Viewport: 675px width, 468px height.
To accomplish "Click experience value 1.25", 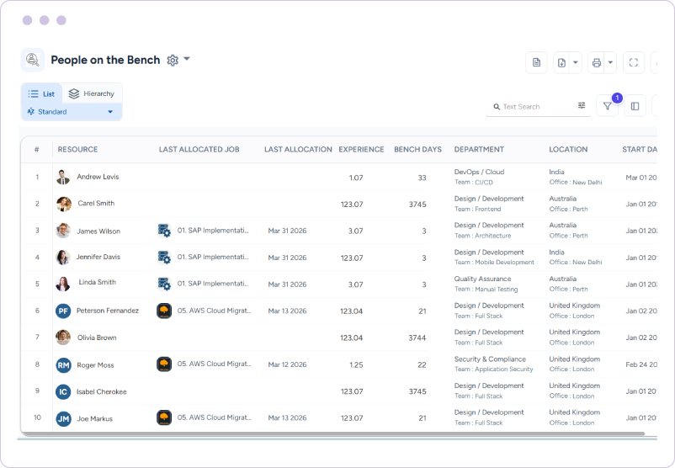I will tap(356, 365).
